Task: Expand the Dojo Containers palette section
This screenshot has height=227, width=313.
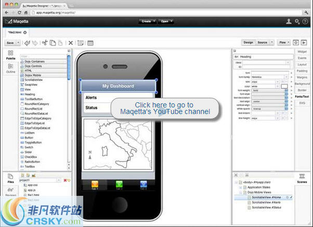Action: click(44, 61)
